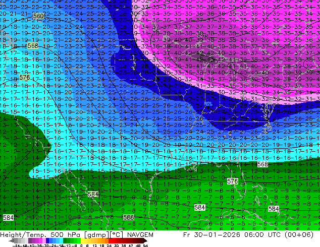The image size is (320, 247).
Task: Click the right arrow end of color bar
Action: 145,241
